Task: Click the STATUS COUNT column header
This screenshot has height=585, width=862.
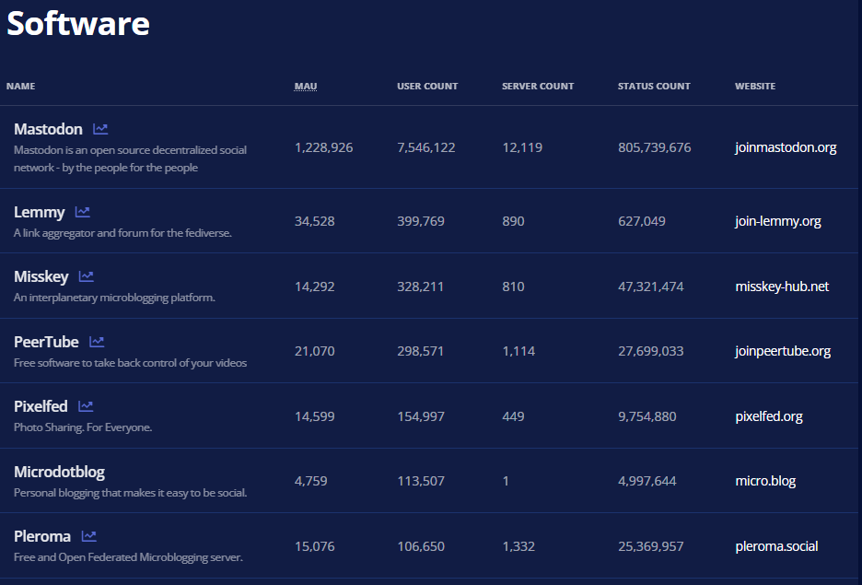Action: coord(654,87)
